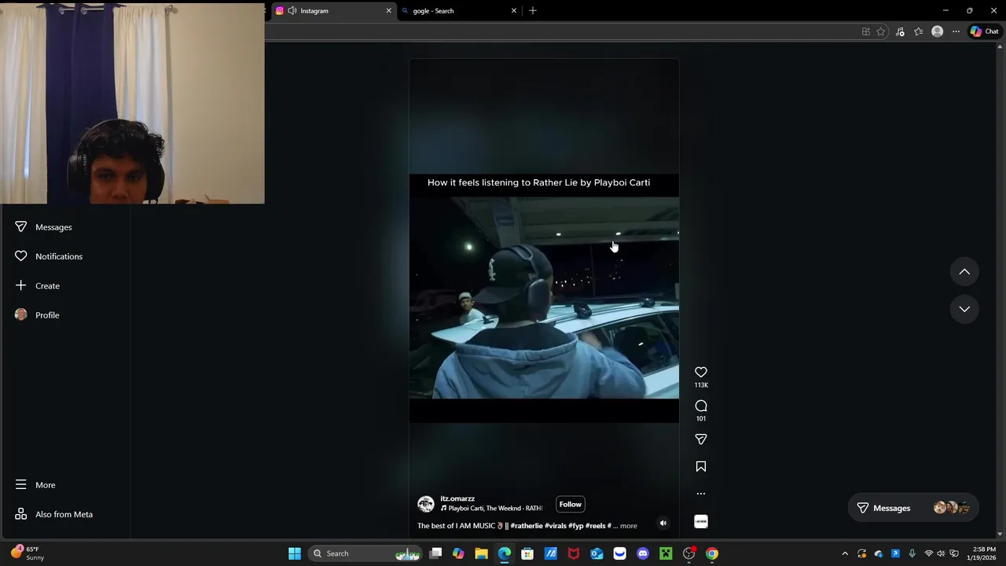1006x566 pixels.
Task: Save the reel with the bookmark icon
Action: click(701, 466)
